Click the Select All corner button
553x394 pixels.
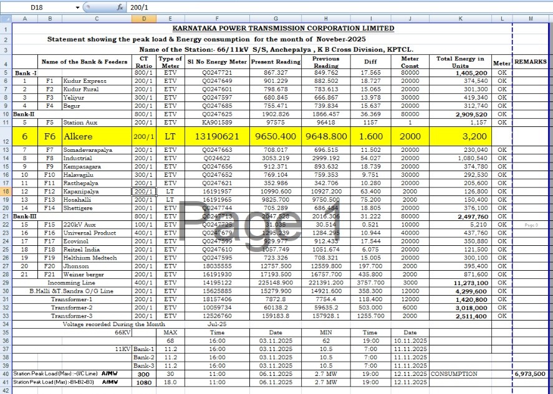coord(5,18)
